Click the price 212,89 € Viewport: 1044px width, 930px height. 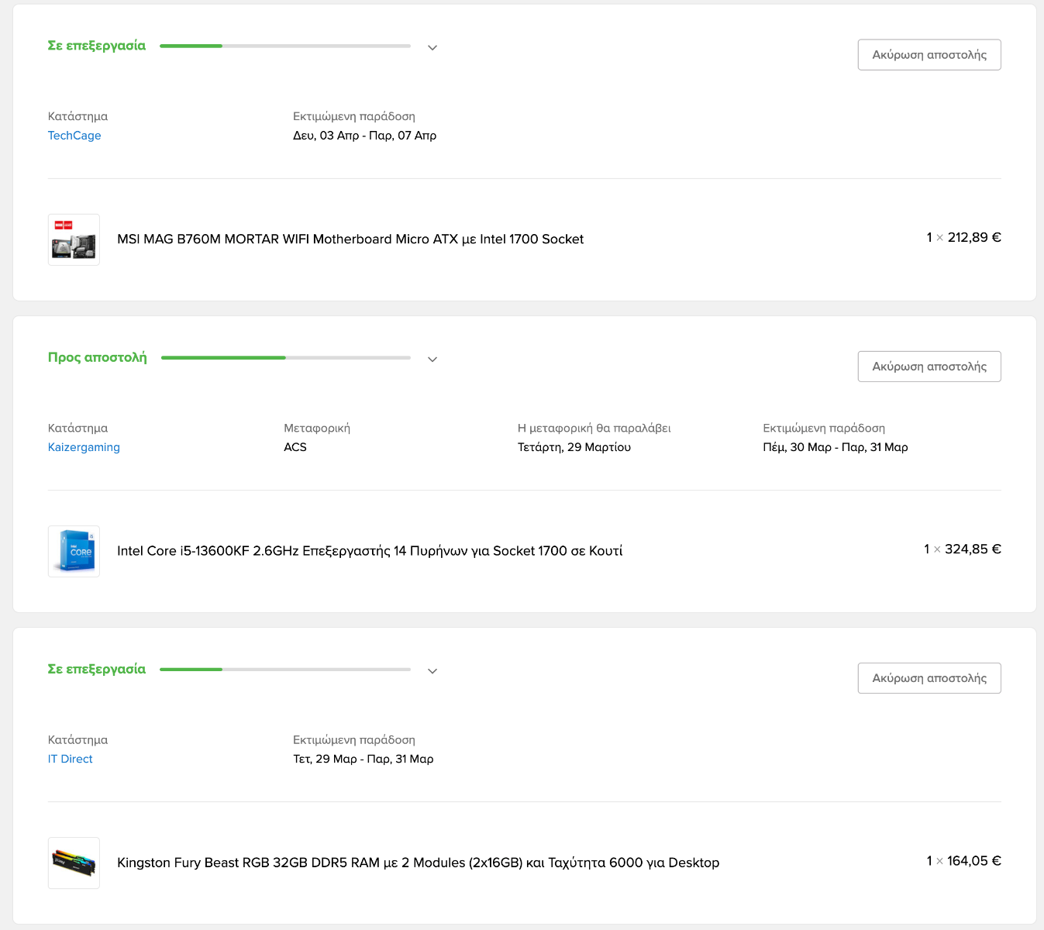(974, 237)
